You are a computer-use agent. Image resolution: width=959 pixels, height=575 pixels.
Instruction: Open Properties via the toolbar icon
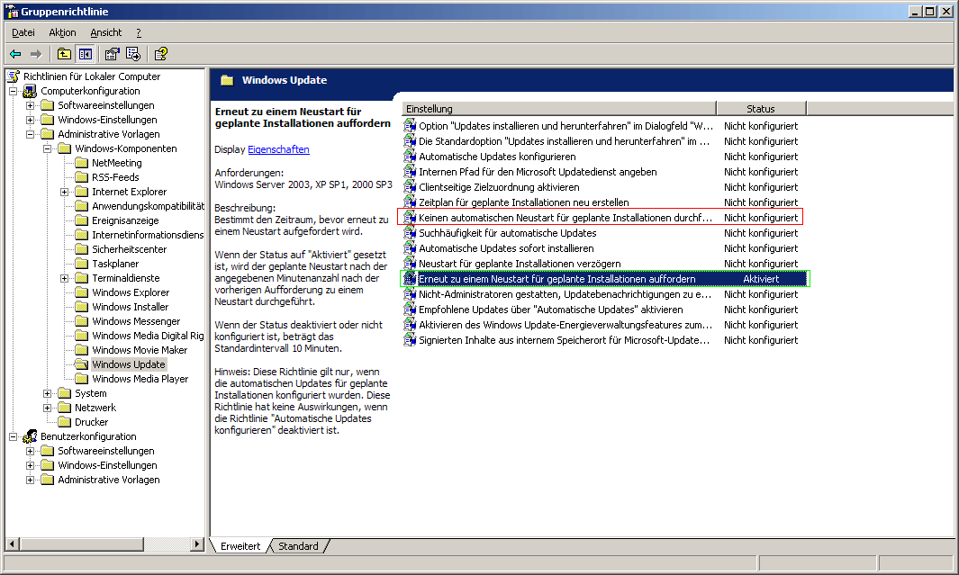coord(111,54)
